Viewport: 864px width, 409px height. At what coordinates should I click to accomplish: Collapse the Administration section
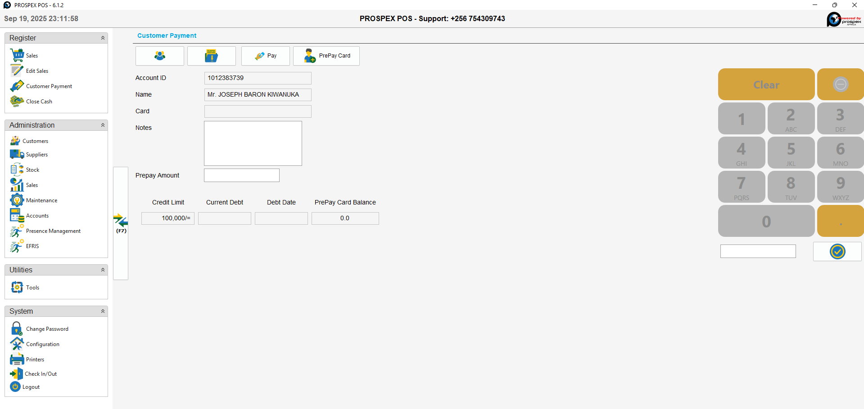point(103,125)
